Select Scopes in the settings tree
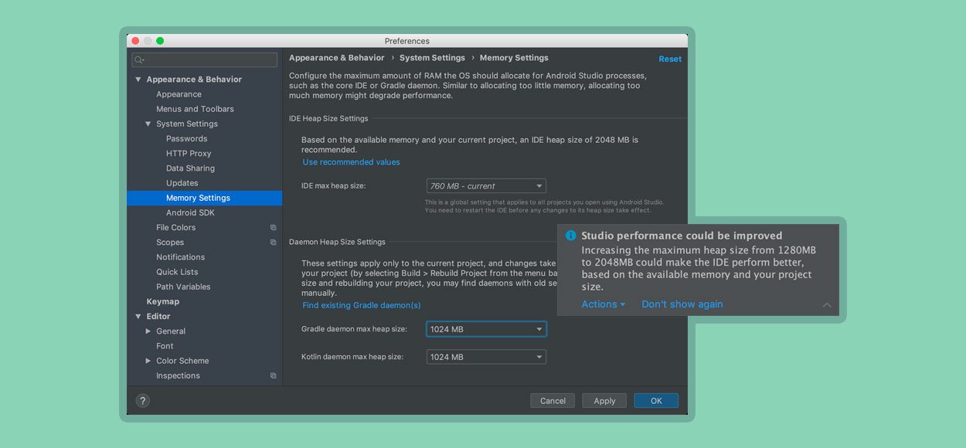The width and height of the screenshot is (966, 448). (170, 243)
